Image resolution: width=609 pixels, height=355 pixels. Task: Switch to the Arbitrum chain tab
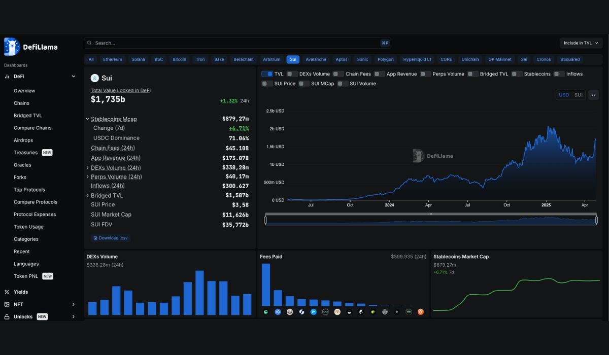(272, 59)
